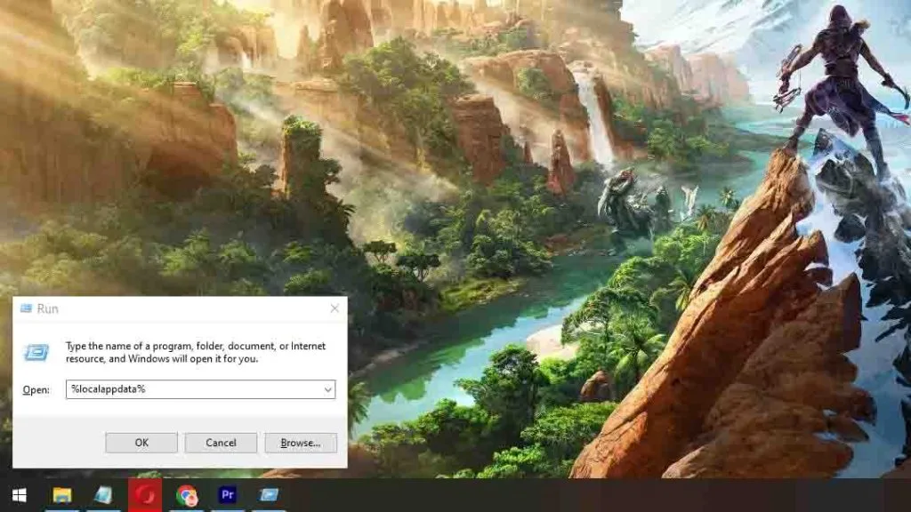The width and height of the screenshot is (911, 512).
Task: Click the 'Open:' label
Action: (x=36, y=390)
